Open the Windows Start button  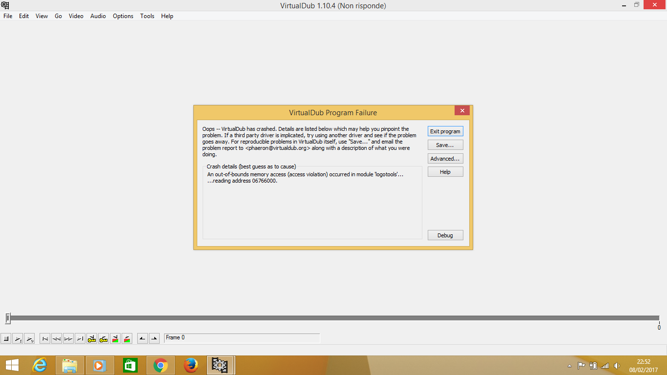[12, 365]
